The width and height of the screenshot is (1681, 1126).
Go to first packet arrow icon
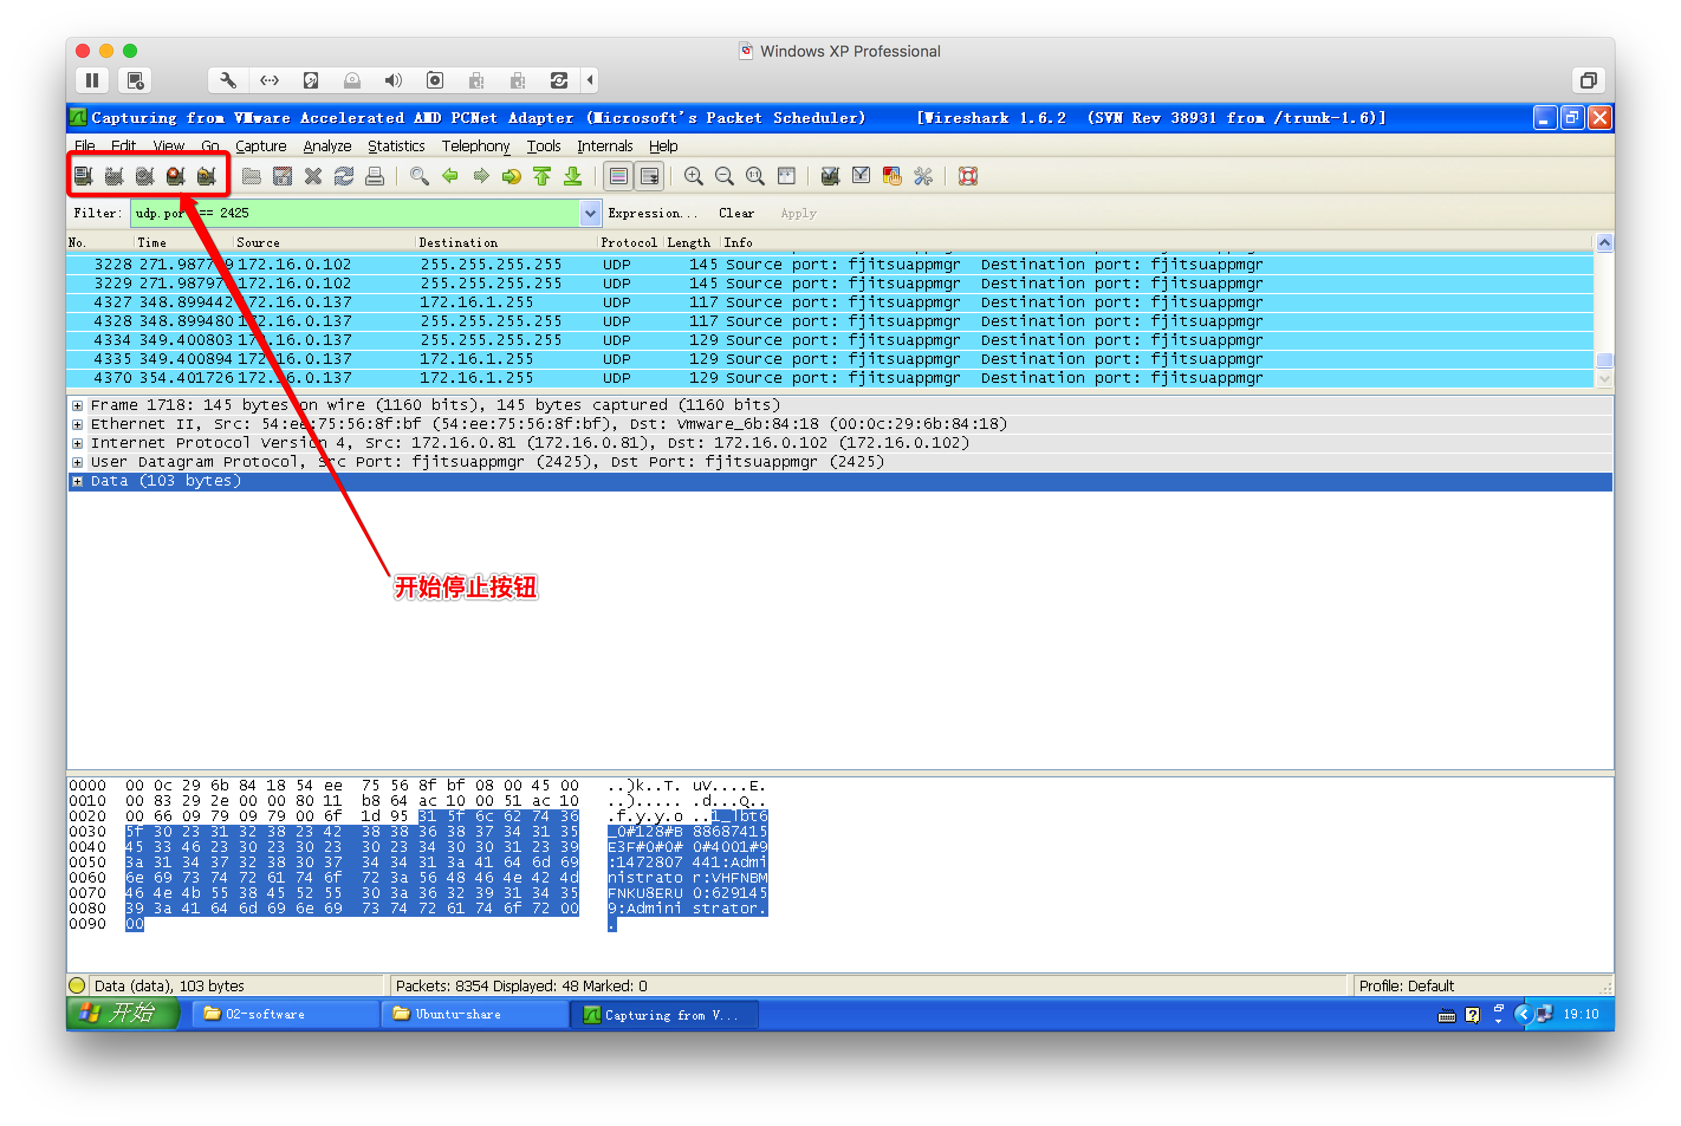[541, 176]
